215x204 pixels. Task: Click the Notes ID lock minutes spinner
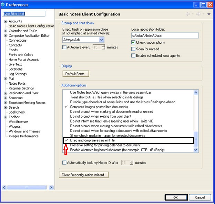127,163
